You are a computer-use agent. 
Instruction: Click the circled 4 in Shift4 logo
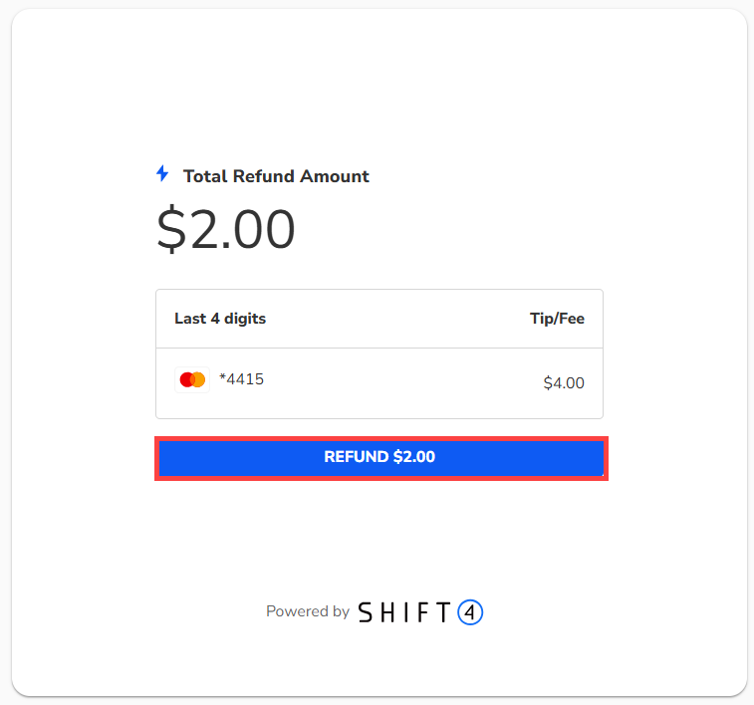470,611
